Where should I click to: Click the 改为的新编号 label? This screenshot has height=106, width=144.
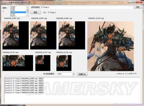[49, 74]
